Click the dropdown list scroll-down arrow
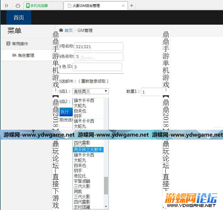 click(106, 206)
